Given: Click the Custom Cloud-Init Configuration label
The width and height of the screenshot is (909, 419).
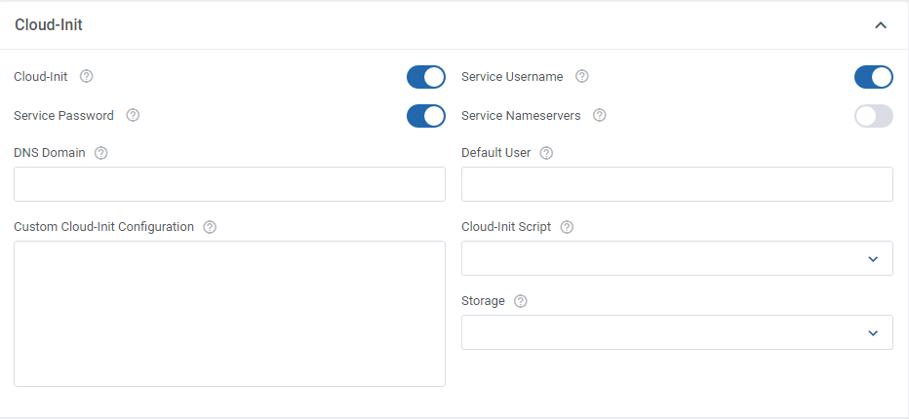Looking at the screenshot, I should click(x=103, y=227).
